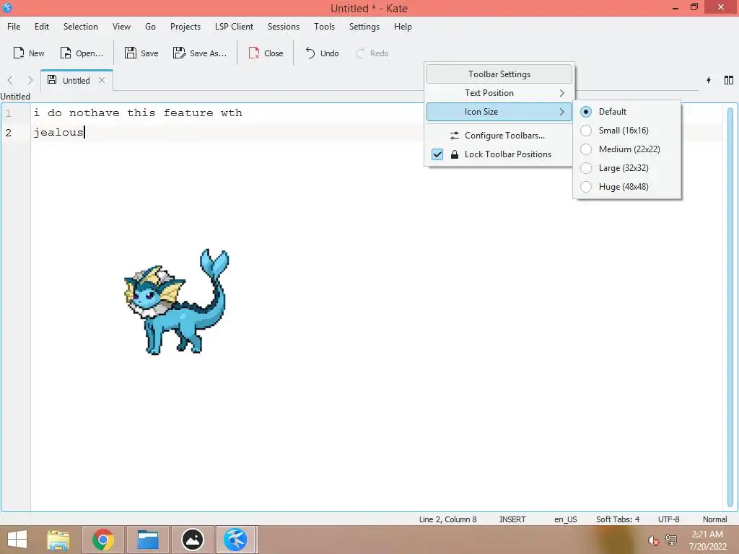Viewport: 739px width, 554px height.
Task: Open the Sessions menu
Action: point(283,27)
